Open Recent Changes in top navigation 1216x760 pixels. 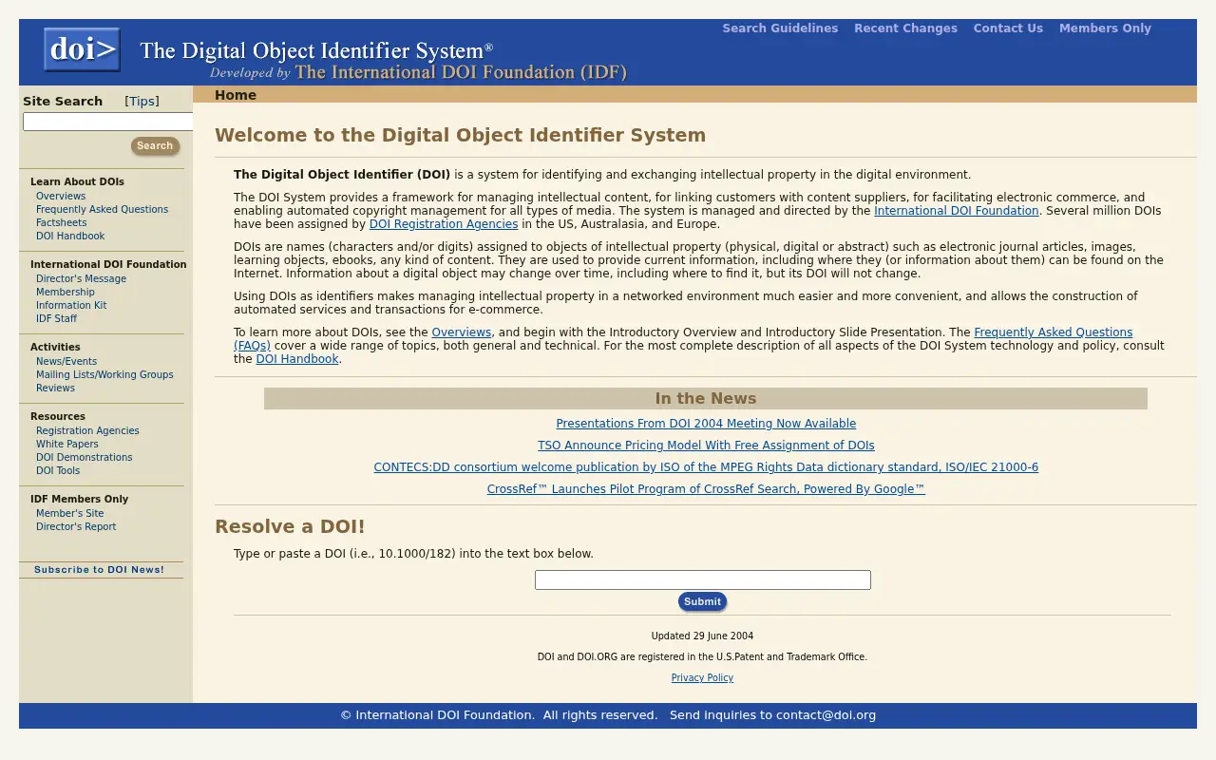[x=905, y=28]
